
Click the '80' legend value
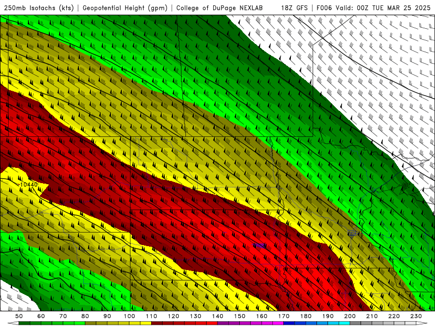[x=85, y=316]
